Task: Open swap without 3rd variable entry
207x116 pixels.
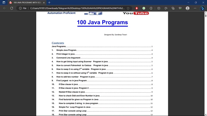Action: click(x=102, y=73)
